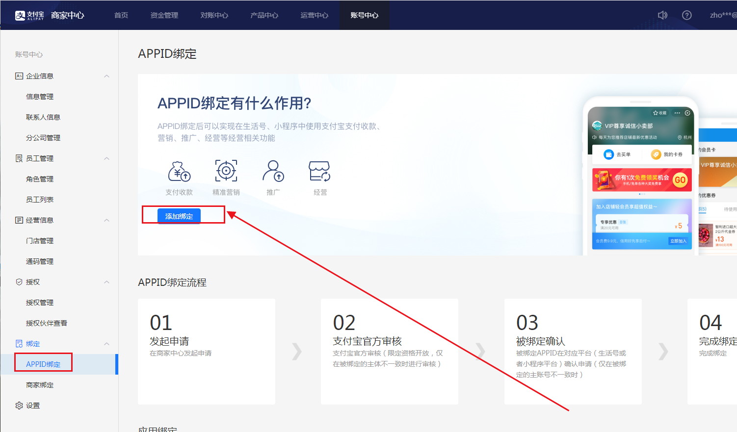Click the 经营信息 section icon
737x432 pixels.
[x=19, y=220]
